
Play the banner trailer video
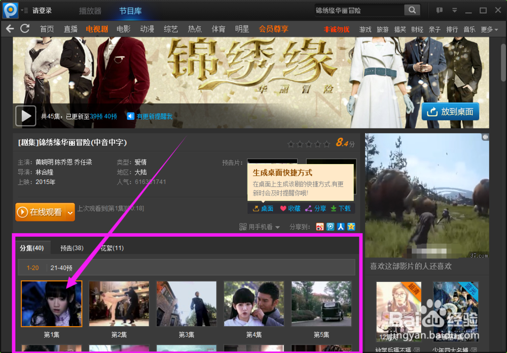[x=25, y=116]
